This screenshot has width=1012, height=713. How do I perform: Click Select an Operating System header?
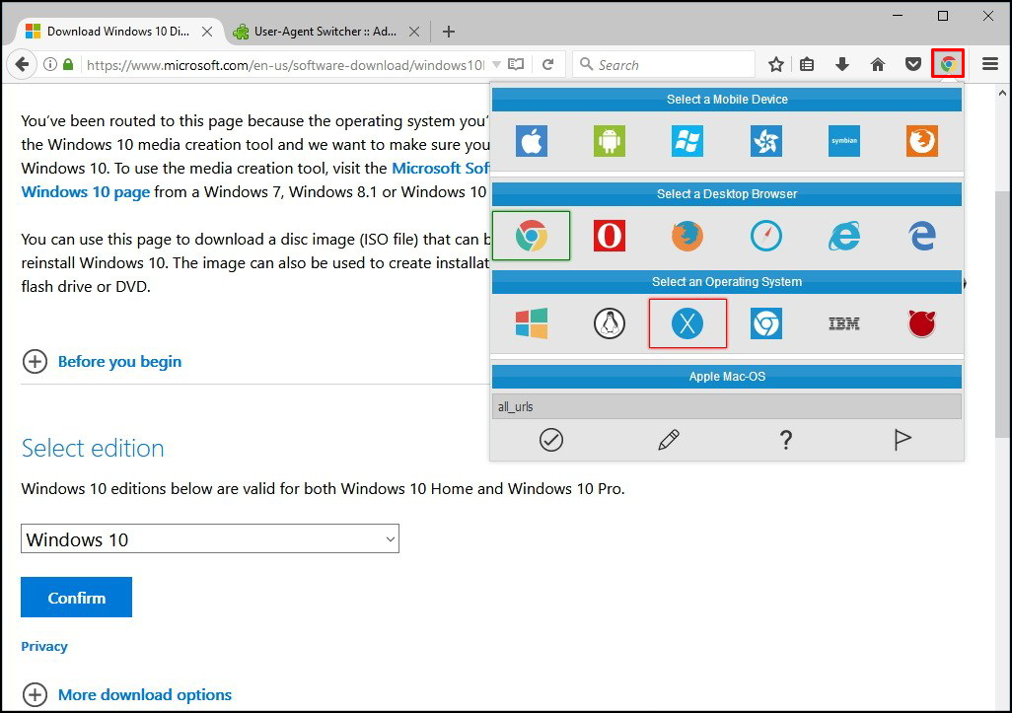click(727, 281)
